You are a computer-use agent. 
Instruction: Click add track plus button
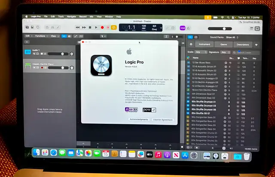27,42
